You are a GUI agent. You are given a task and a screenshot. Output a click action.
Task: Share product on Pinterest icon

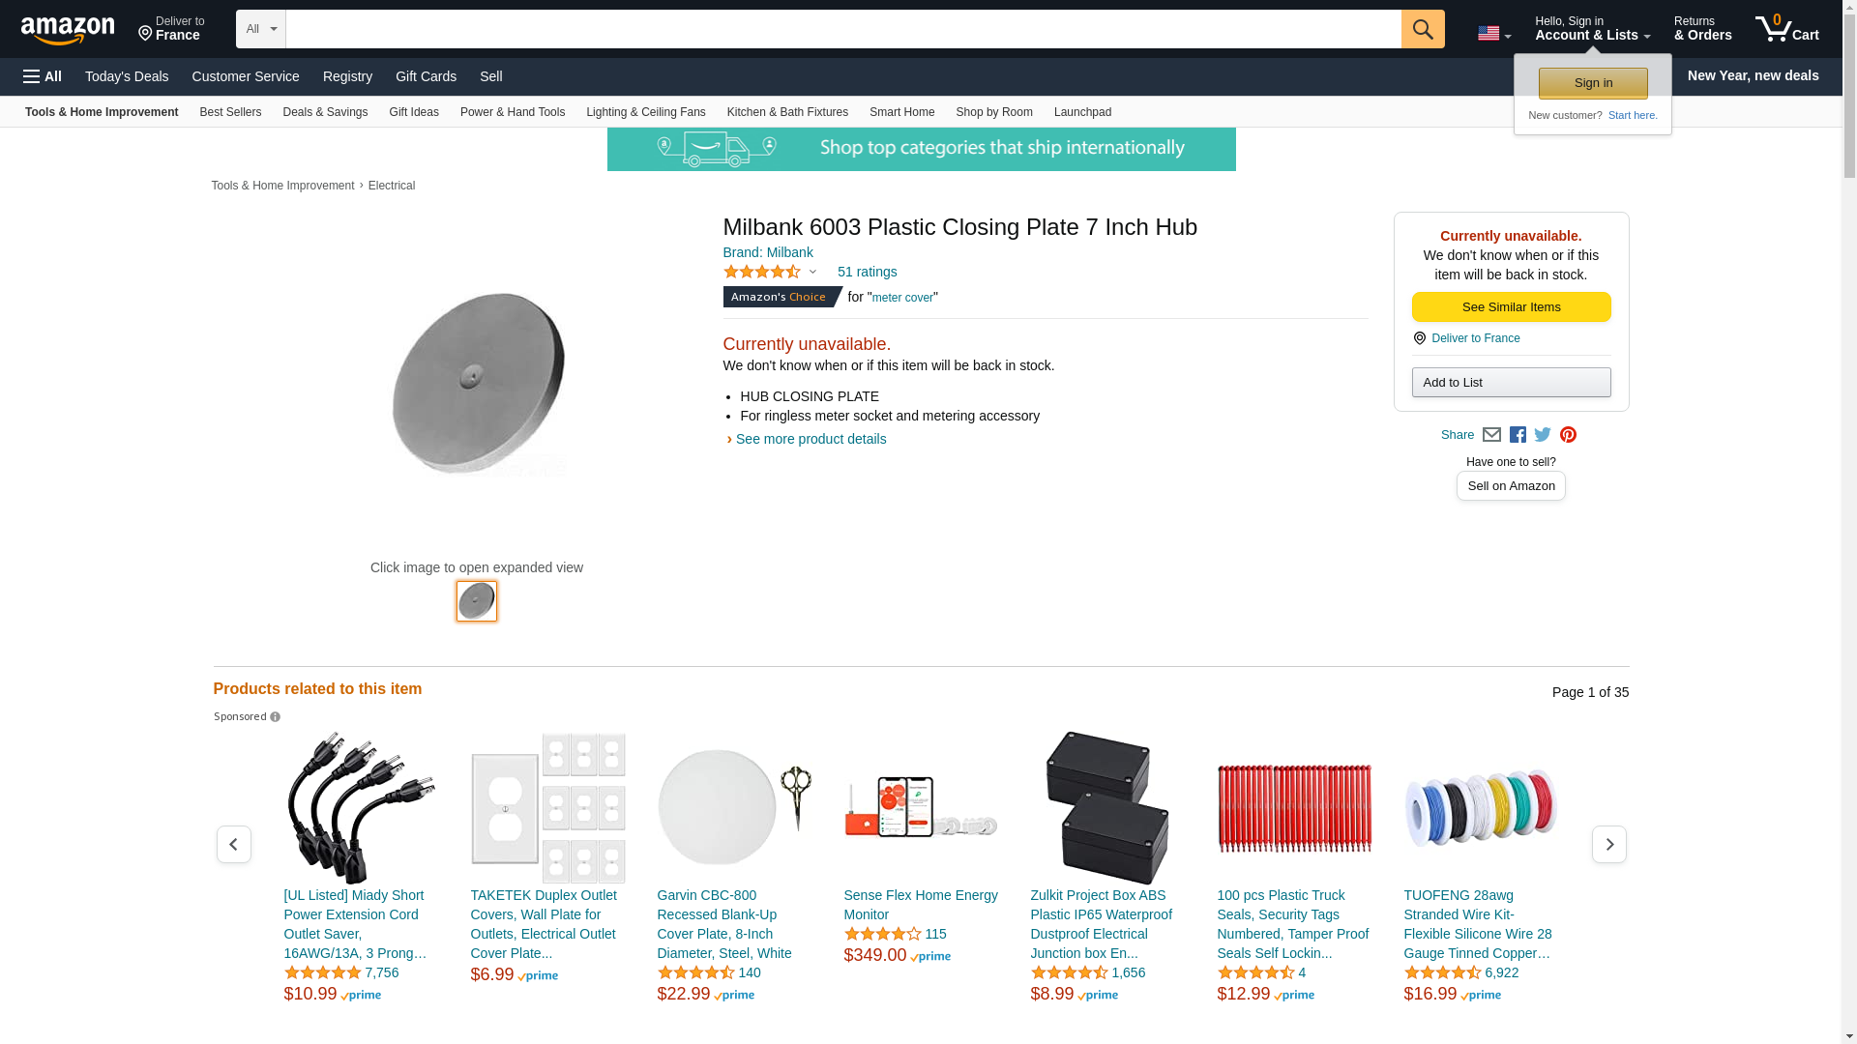click(1568, 435)
